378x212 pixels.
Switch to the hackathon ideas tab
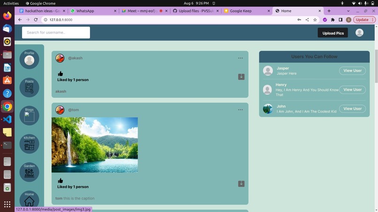point(42,11)
